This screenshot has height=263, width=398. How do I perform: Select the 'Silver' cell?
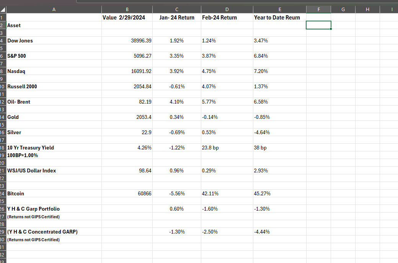54,132
